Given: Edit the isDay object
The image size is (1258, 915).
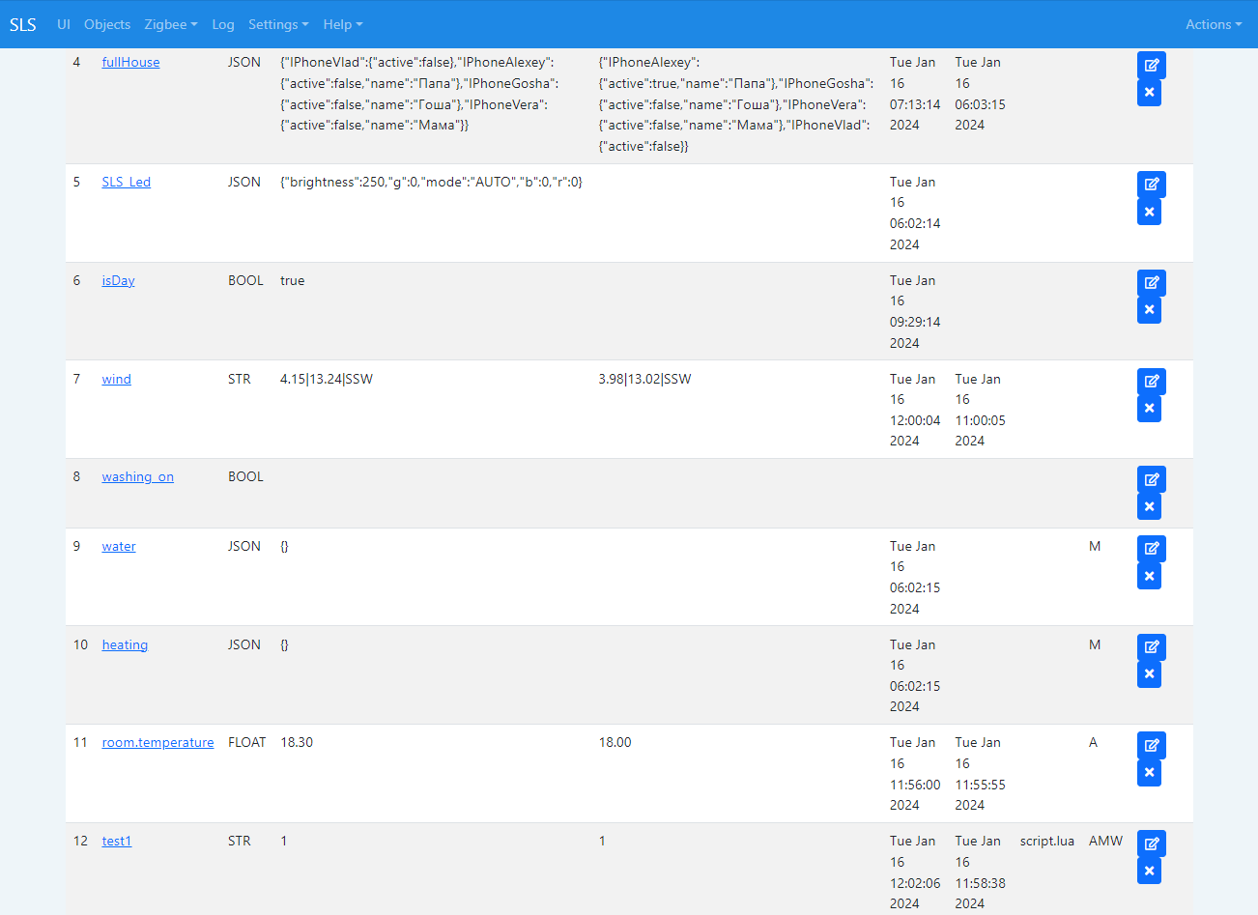Looking at the screenshot, I should (x=1151, y=283).
